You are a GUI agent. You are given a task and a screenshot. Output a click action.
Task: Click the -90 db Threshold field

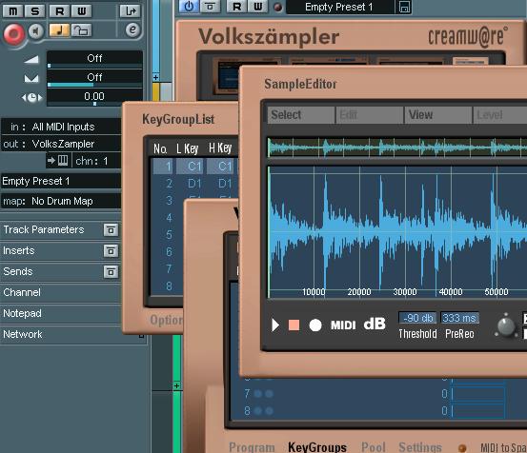tap(417, 318)
